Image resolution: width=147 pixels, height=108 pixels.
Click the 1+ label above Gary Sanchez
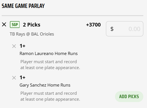point(22,78)
